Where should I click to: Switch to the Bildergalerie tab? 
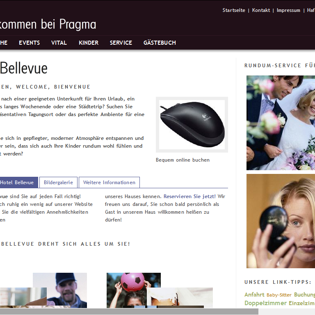[x=59, y=183]
